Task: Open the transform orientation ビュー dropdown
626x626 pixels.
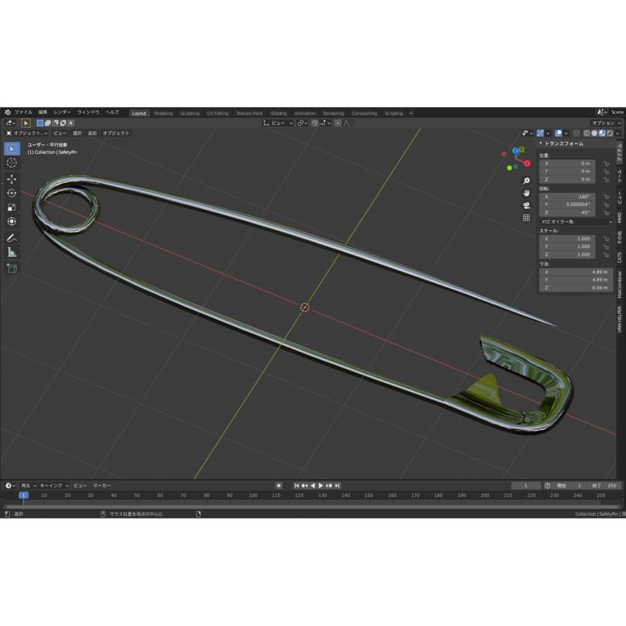Action: tap(278, 123)
